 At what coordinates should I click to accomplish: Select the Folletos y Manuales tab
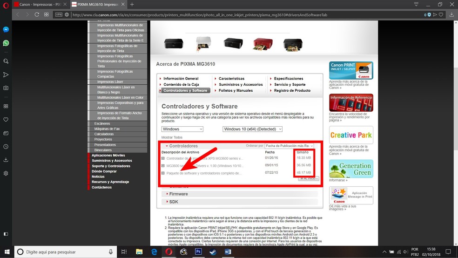coord(236,90)
